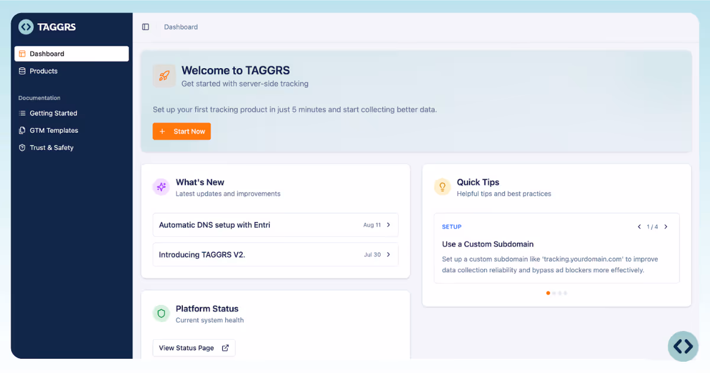This screenshot has width=710, height=373.
Task: Open Products in the sidebar
Action: (72, 71)
